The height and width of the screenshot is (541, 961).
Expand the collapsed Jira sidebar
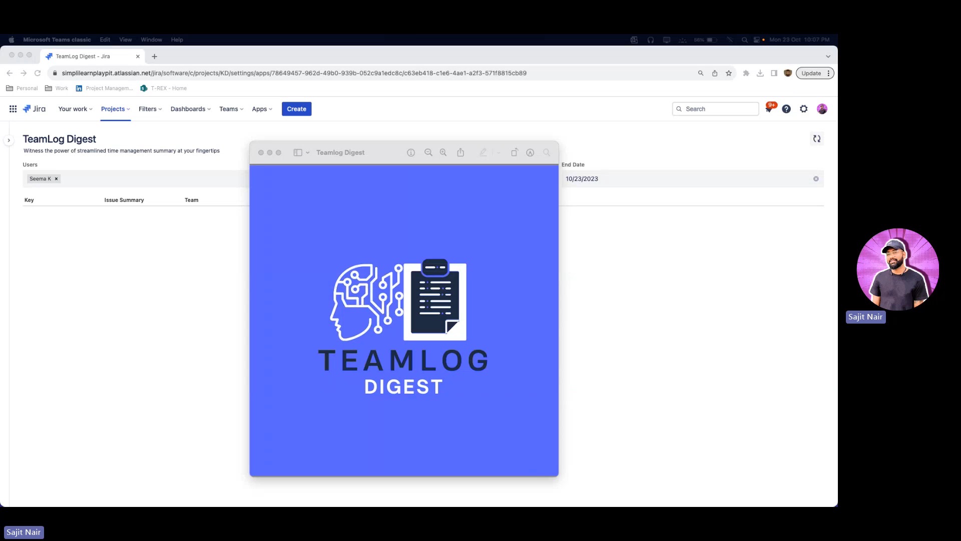click(x=9, y=140)
